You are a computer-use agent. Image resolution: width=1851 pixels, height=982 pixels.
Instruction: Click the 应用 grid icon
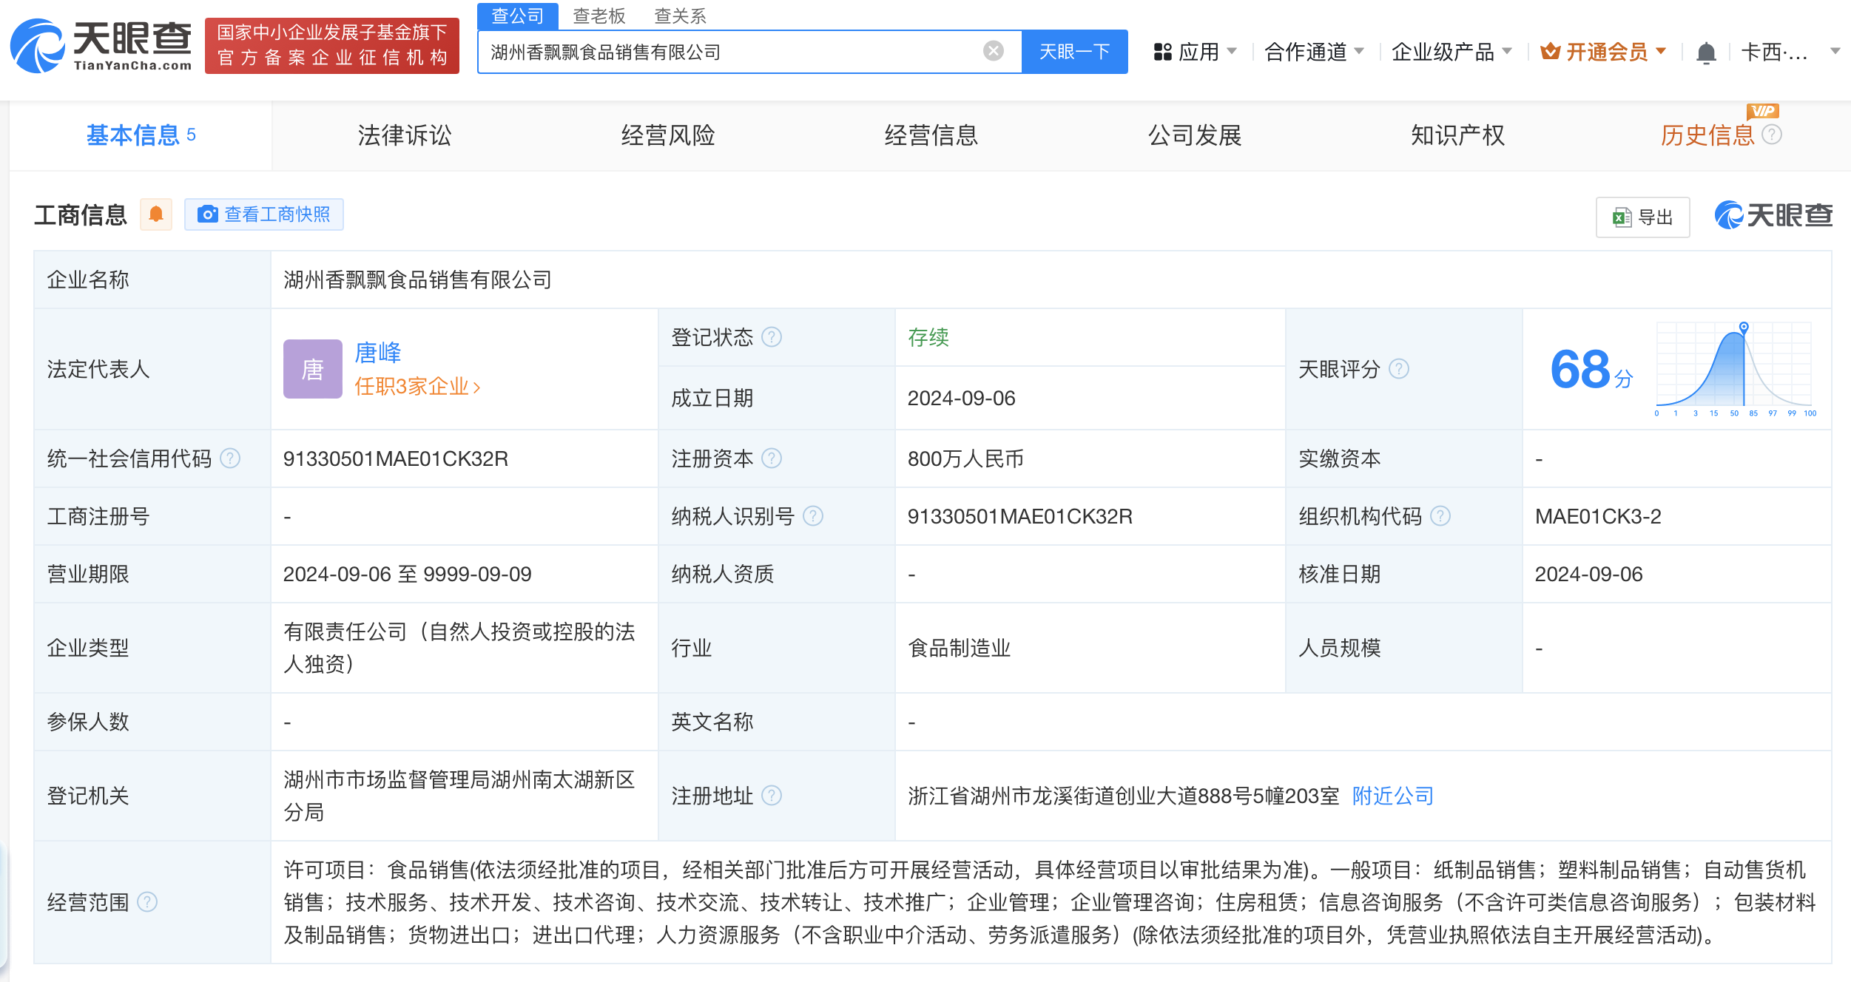(1162, 52)
